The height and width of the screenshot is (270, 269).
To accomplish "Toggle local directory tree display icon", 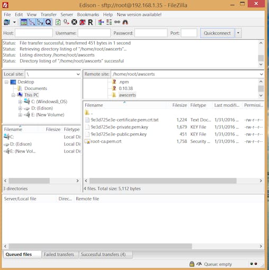I will pyautogui.click(x=32, y=22).
